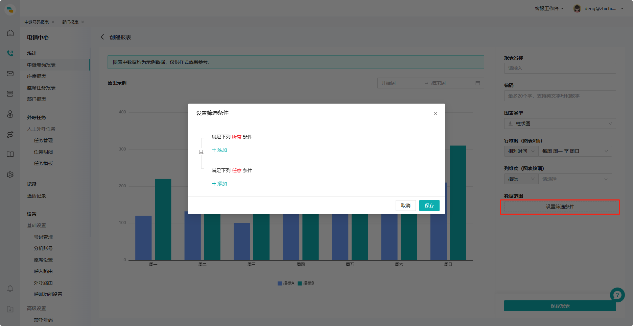Open the knowledge base book icon
This screenshot has height=326, width=633.
[10, 155]
